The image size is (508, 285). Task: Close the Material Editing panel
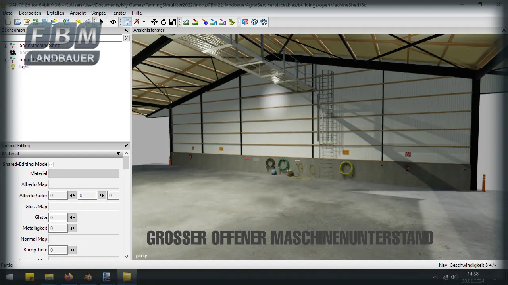click(x=126, y=146)
